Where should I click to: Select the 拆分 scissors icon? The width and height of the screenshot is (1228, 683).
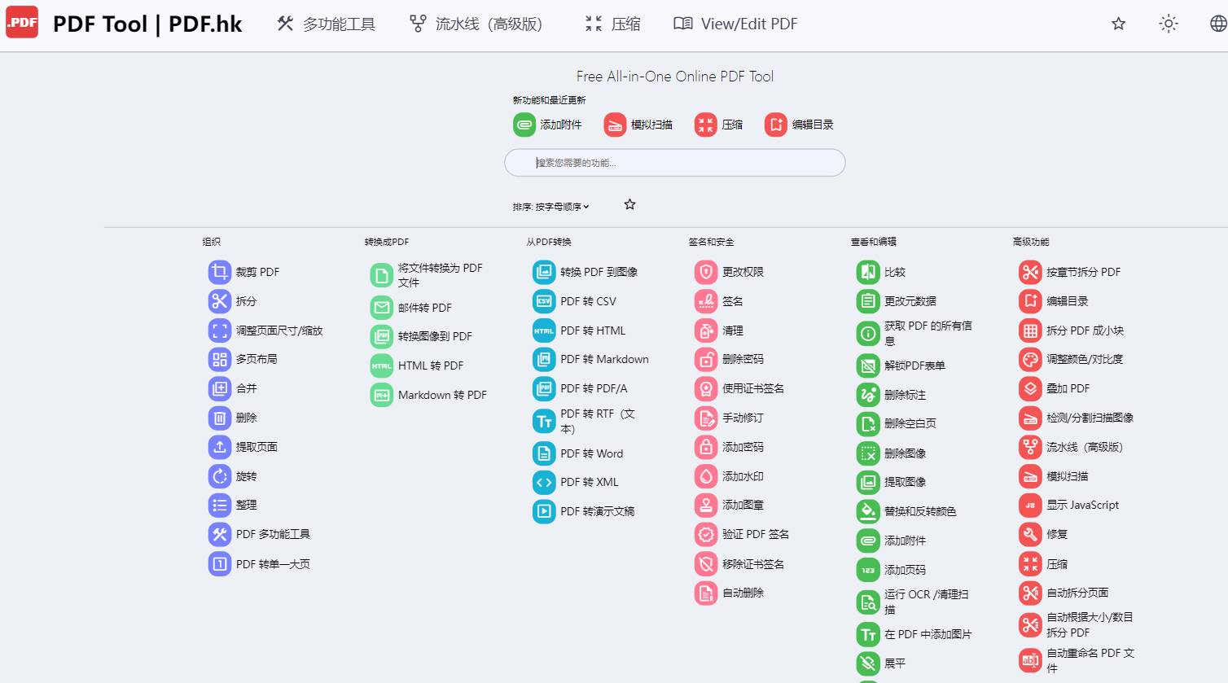(220, 301)
